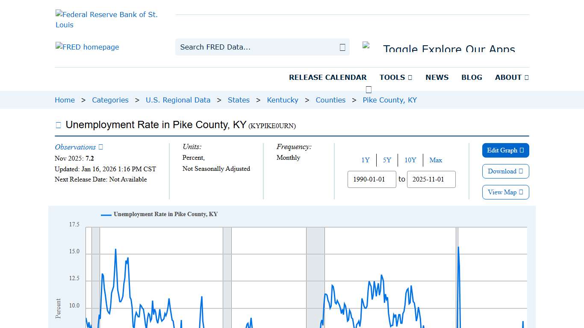Click the search magnifier icon in the search bar
584x328 pixels.
click(x=342, y=47)
